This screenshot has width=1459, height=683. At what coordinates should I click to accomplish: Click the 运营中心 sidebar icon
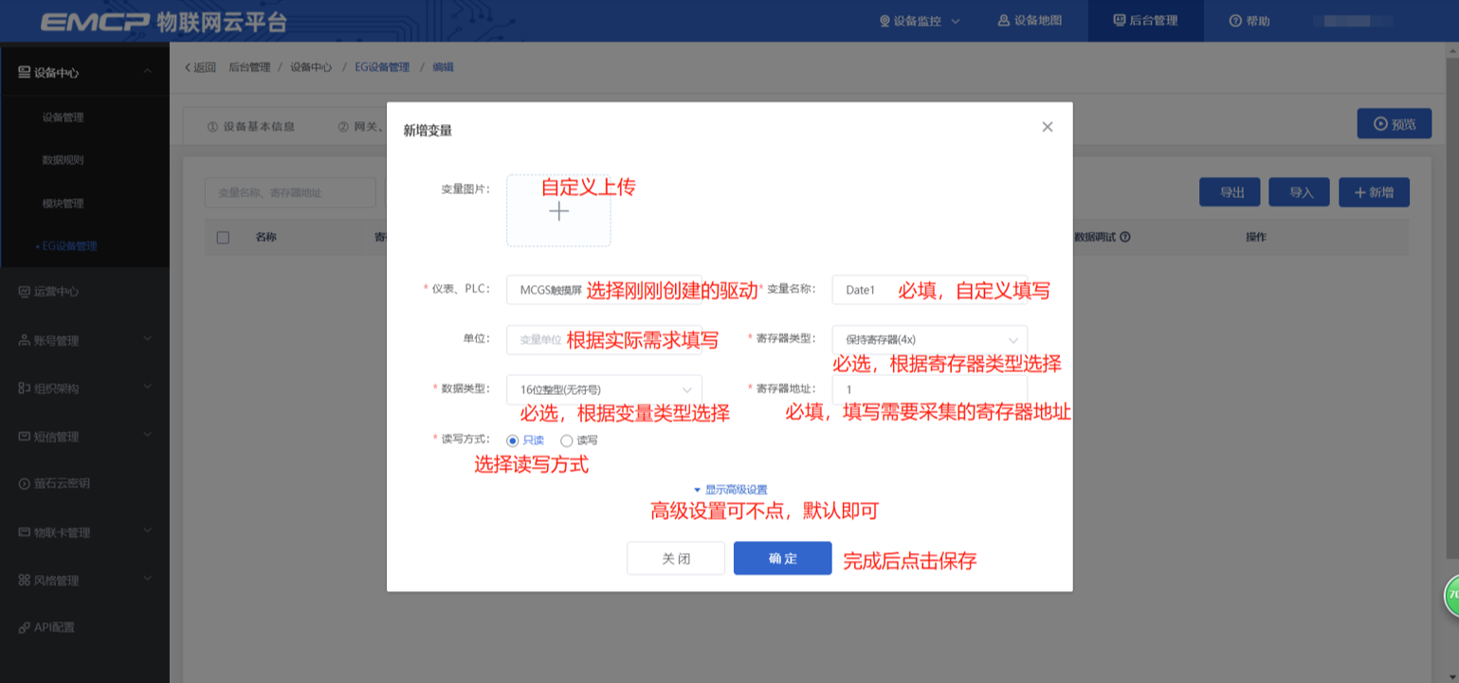(25, 292)
